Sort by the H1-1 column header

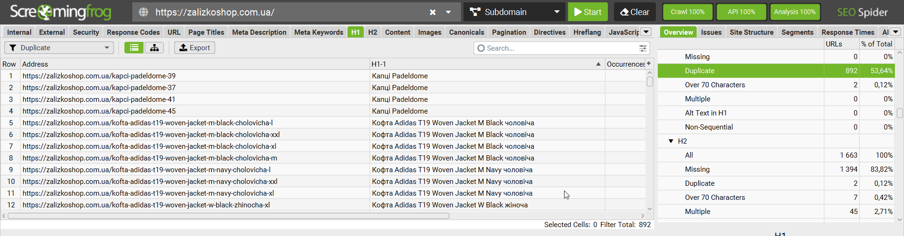(x=487, y=64)
